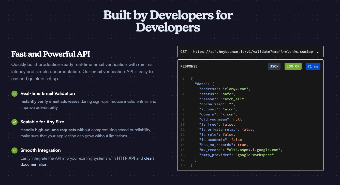
Task: Click "Handle high-volume requests" bold text
Action: [x=48, y=130]
